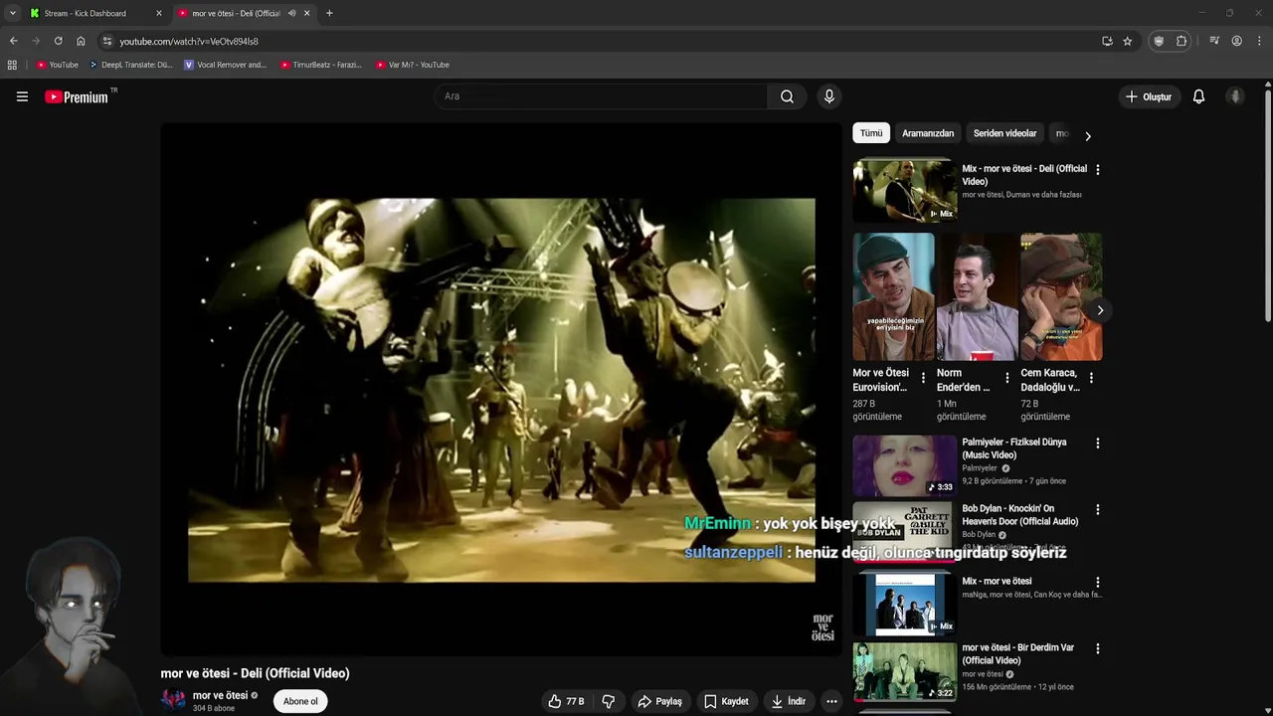Image resolution: width=1273 pixels, height=716 pixels.
Task: Open Chrome three-dot menu
Action: pos(1260,41)
